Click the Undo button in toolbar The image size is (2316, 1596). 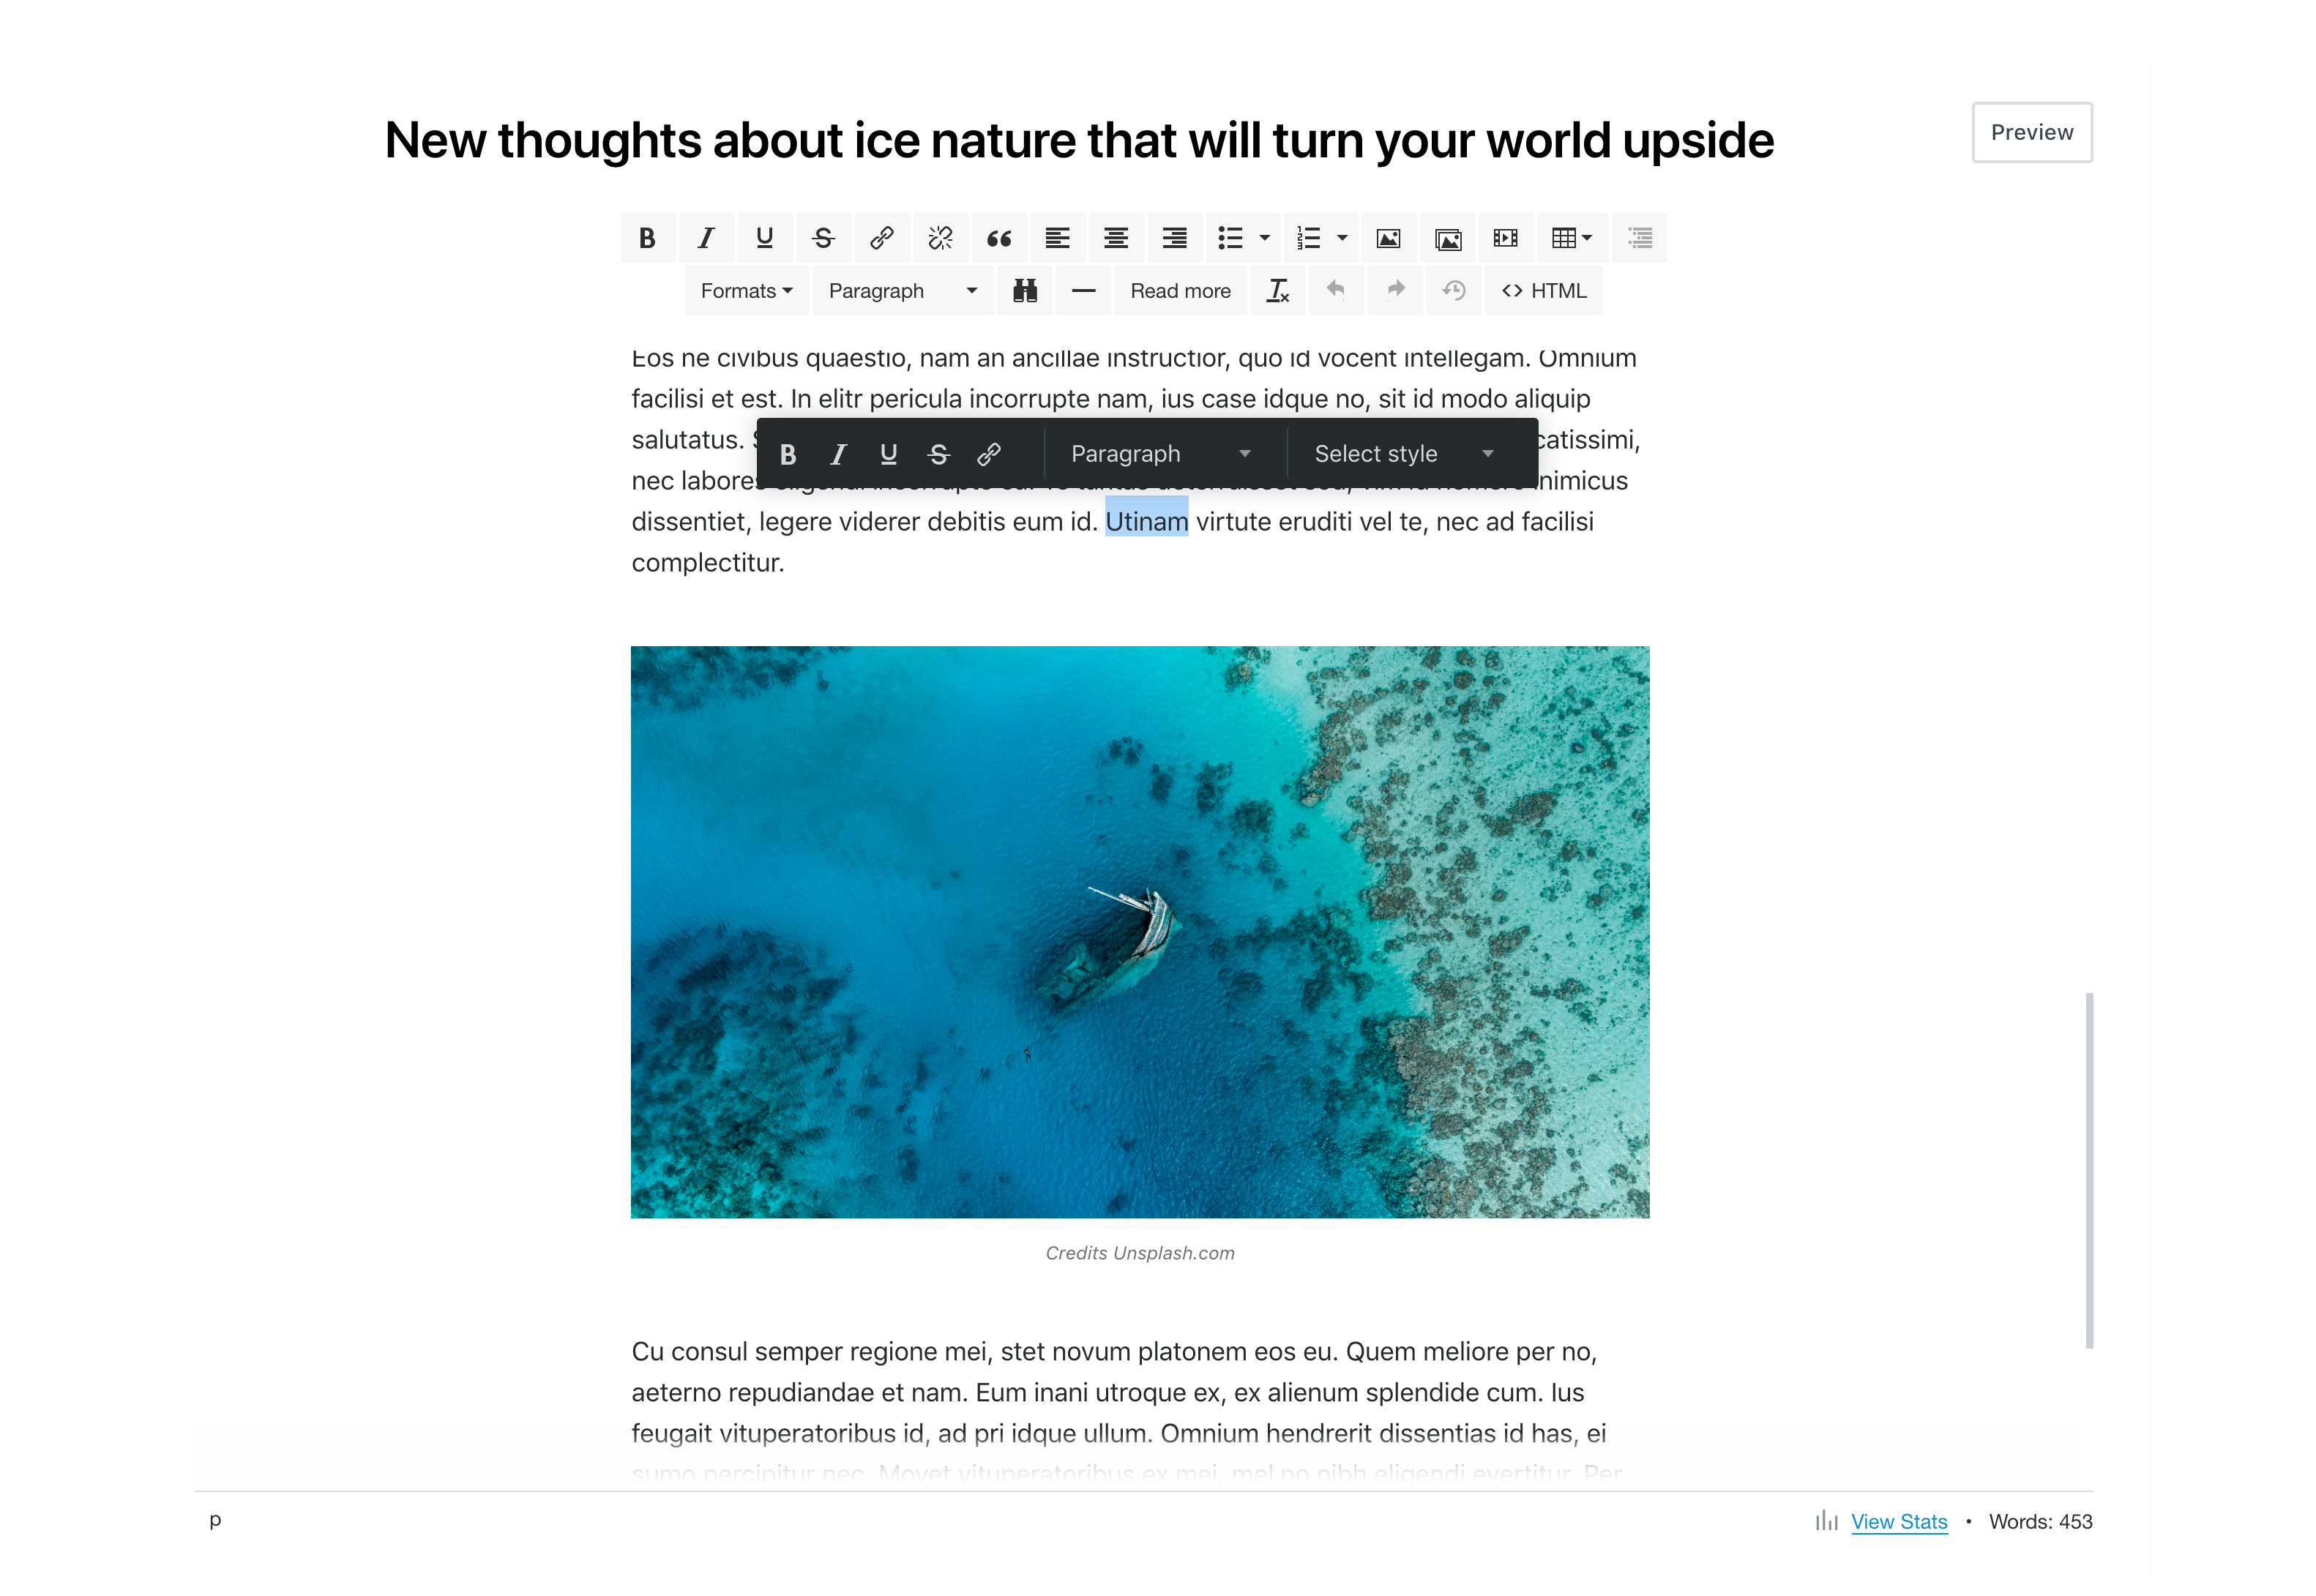1337,291
